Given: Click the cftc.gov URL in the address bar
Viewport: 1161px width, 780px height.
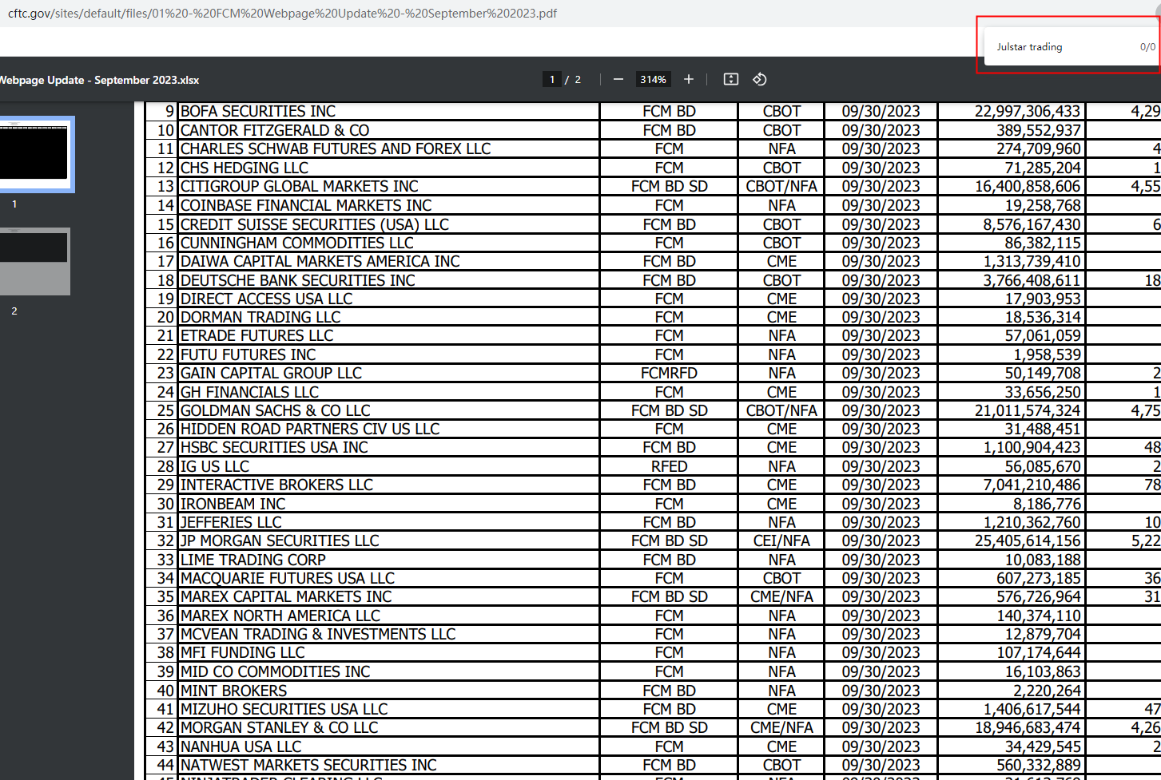Looking at the screenshot, I should point(282,14).
